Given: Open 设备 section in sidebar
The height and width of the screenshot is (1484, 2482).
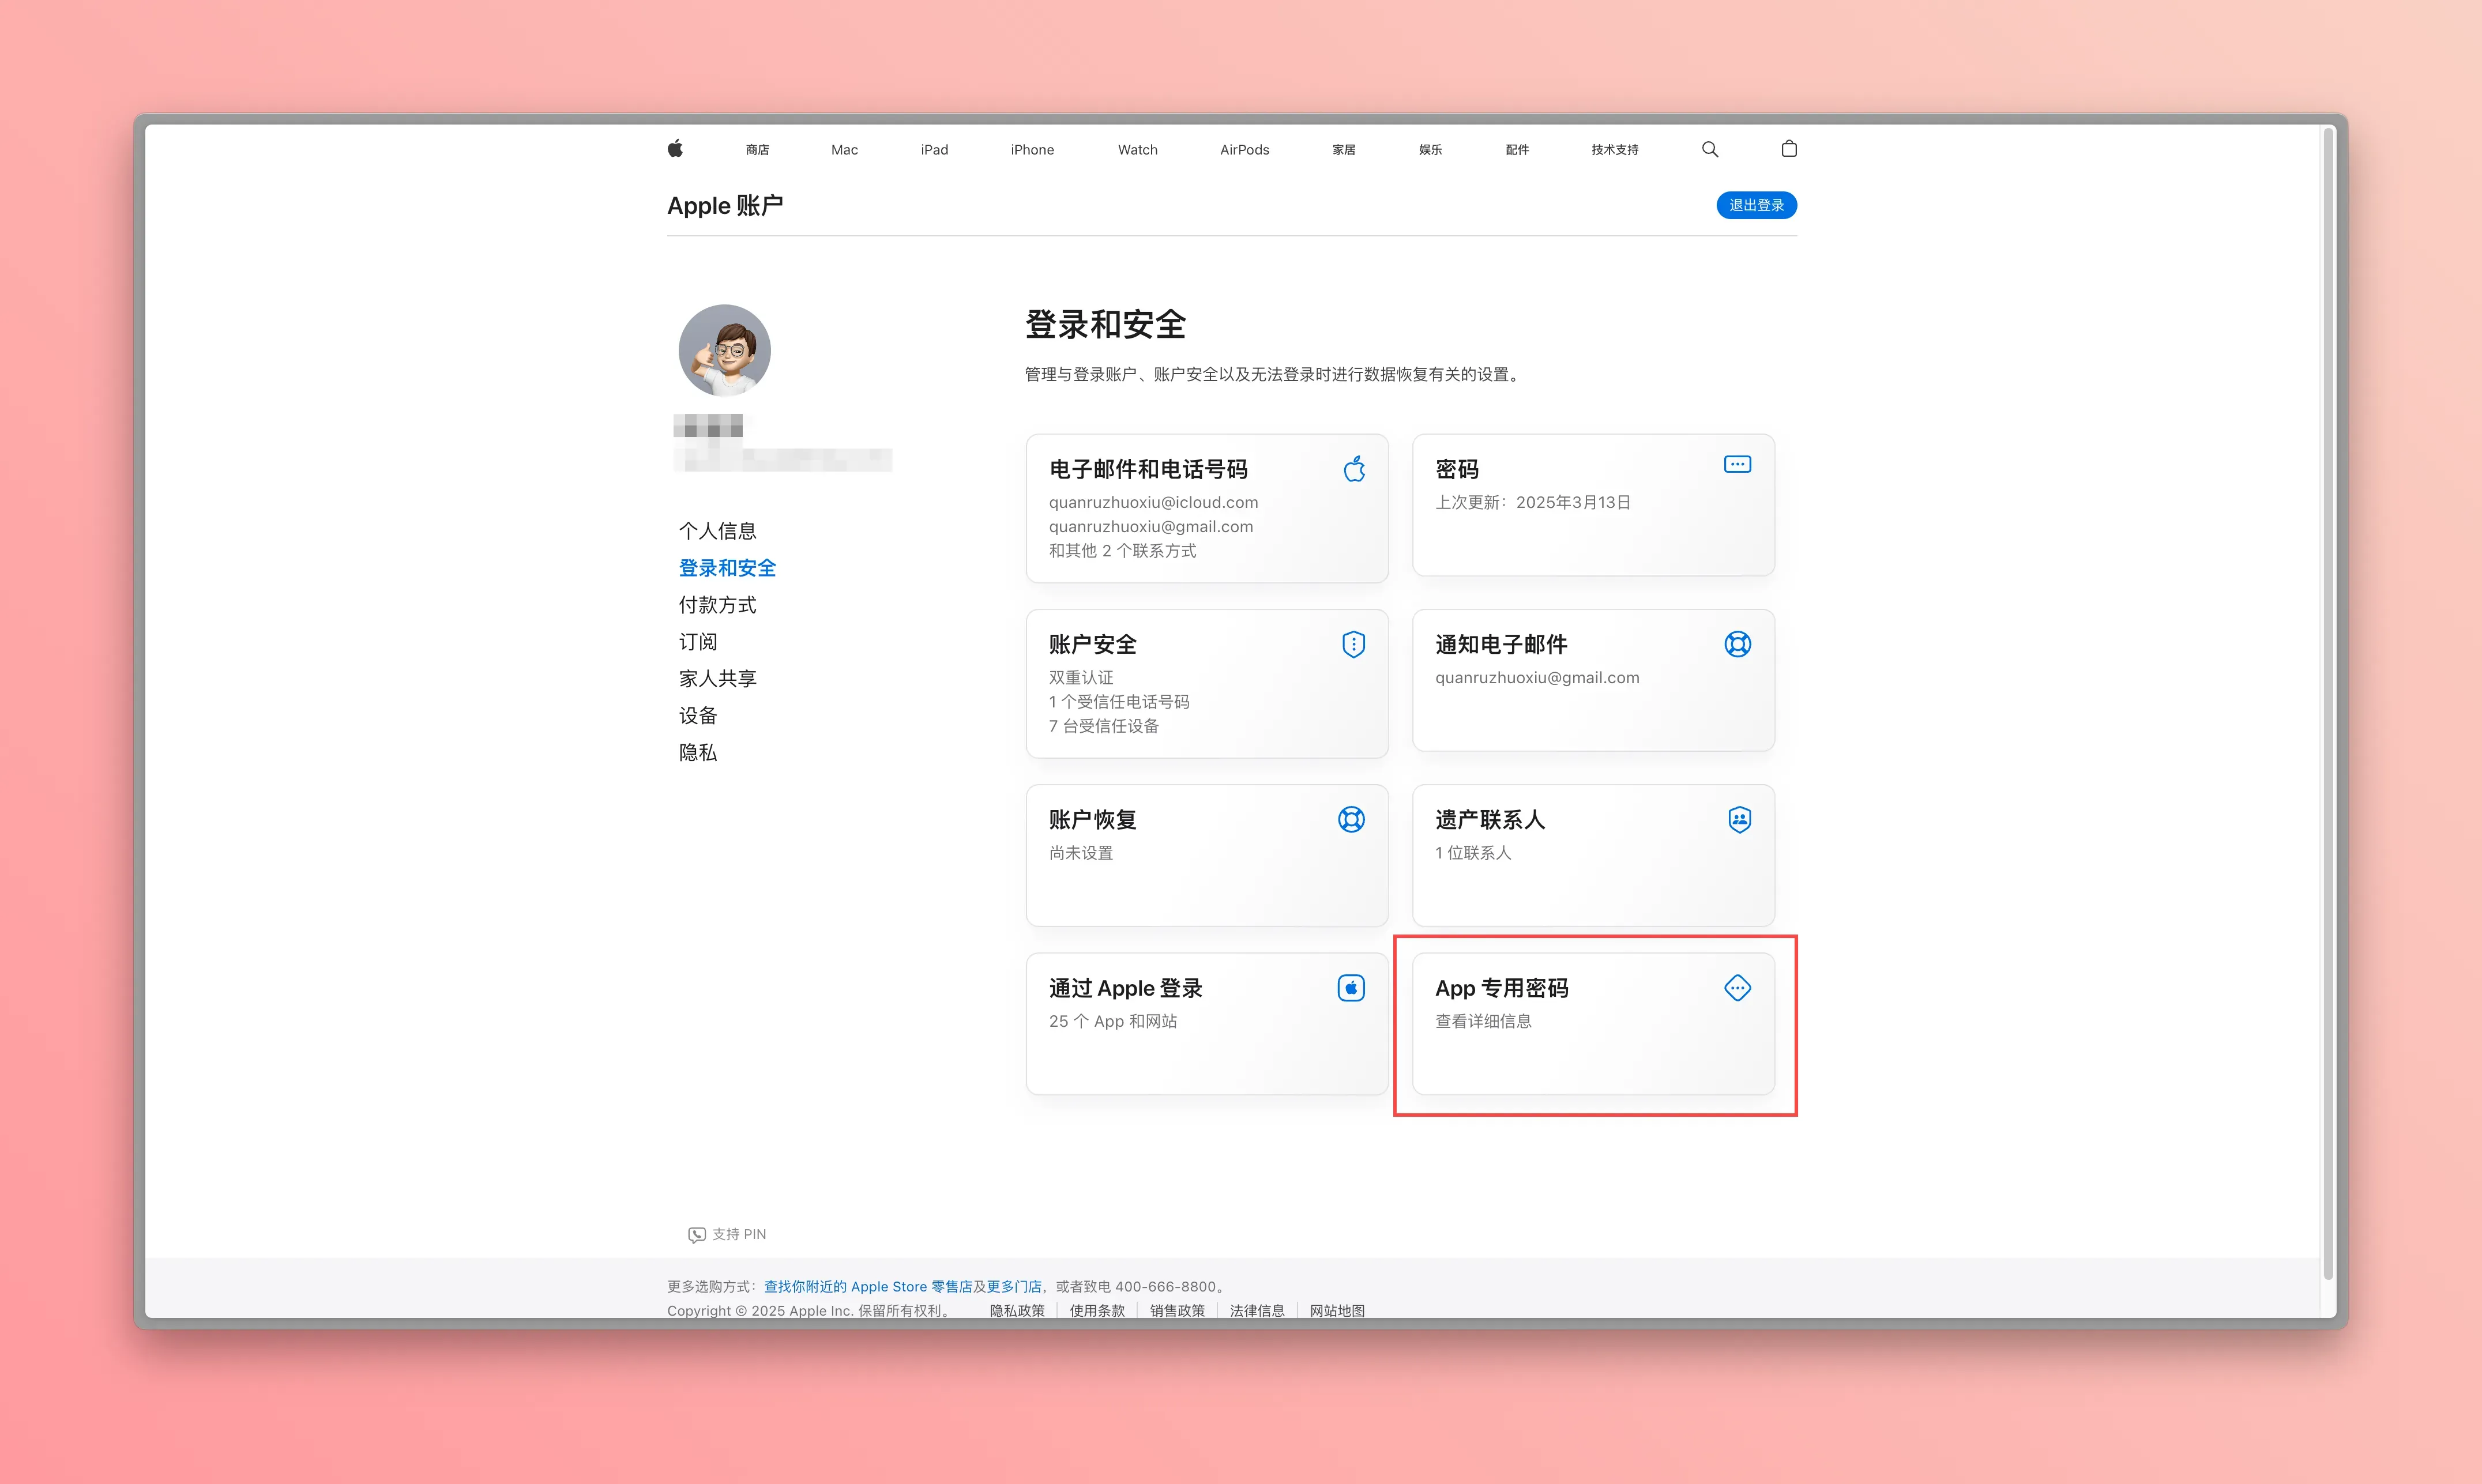Looking at the screenshot, I should (x=698, y=716).
